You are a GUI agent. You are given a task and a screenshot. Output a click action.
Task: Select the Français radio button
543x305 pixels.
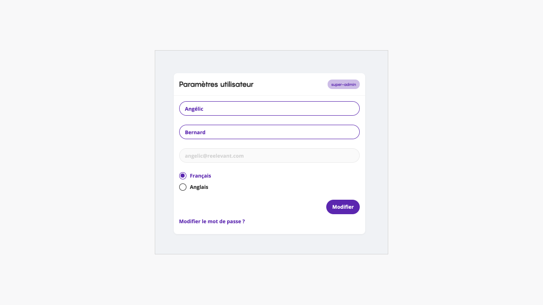tap(183, 176)
